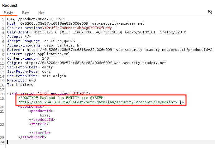The height and width of the screenshot is (148, 215).
Task: Click the opening productId tag
Action: [x=41, y=111]
